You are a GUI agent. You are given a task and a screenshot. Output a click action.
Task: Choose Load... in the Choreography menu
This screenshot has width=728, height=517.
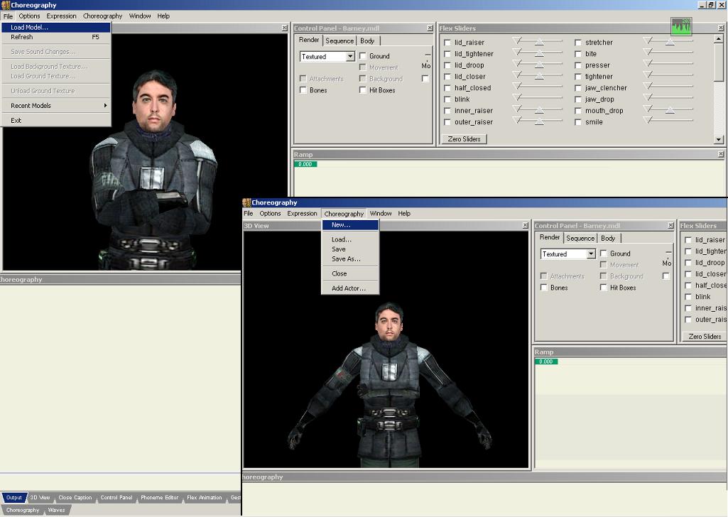point(350,240)
